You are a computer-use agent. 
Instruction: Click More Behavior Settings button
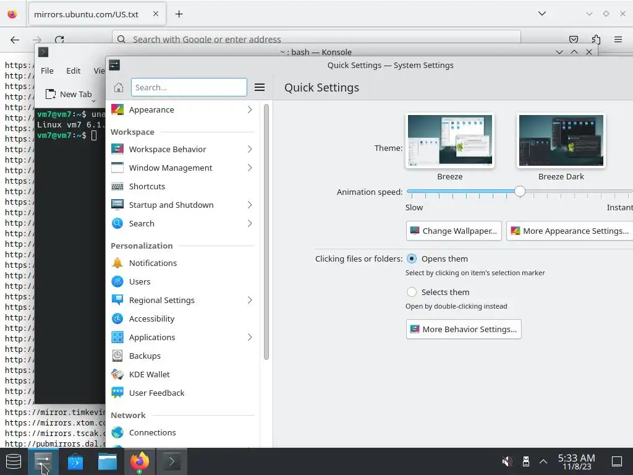(x=464, y=329)
